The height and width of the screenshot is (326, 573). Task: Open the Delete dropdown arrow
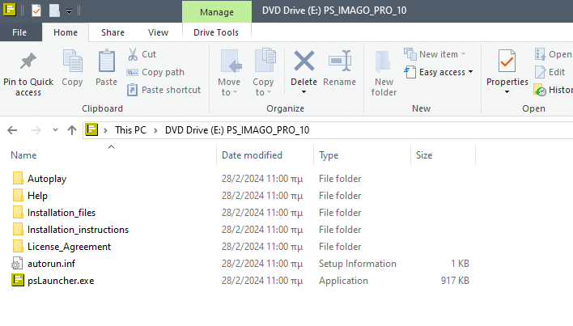303,92
